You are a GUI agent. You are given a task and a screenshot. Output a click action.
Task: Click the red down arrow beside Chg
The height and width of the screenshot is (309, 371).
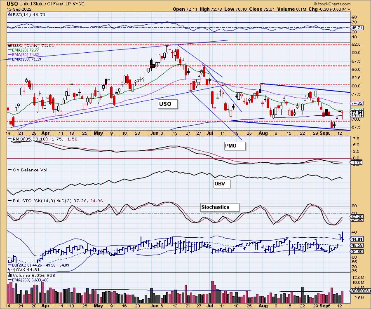[x=349, y=9]
